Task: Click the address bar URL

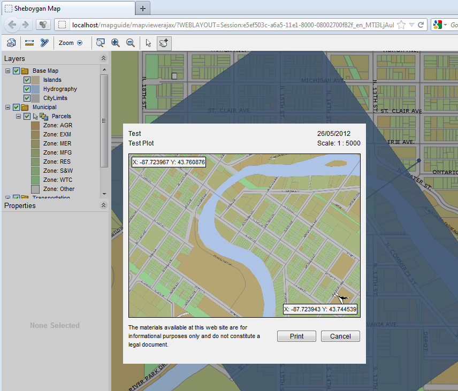Action: [214, 25]
